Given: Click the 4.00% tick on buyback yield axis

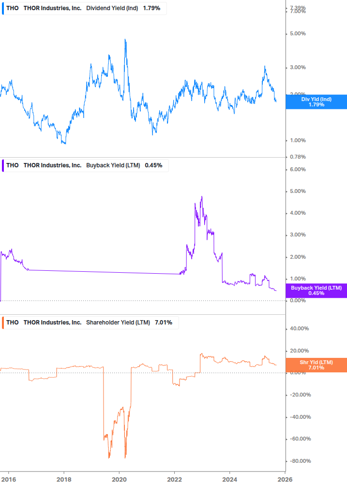Looking at the screenshot, I should (298, 213).
